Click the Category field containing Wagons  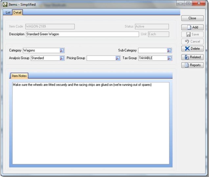41,50
